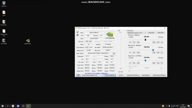Click Shader Clock +10 button
Image resolution: width=192 pixels, height=108 pixels.
click(158, 63)
